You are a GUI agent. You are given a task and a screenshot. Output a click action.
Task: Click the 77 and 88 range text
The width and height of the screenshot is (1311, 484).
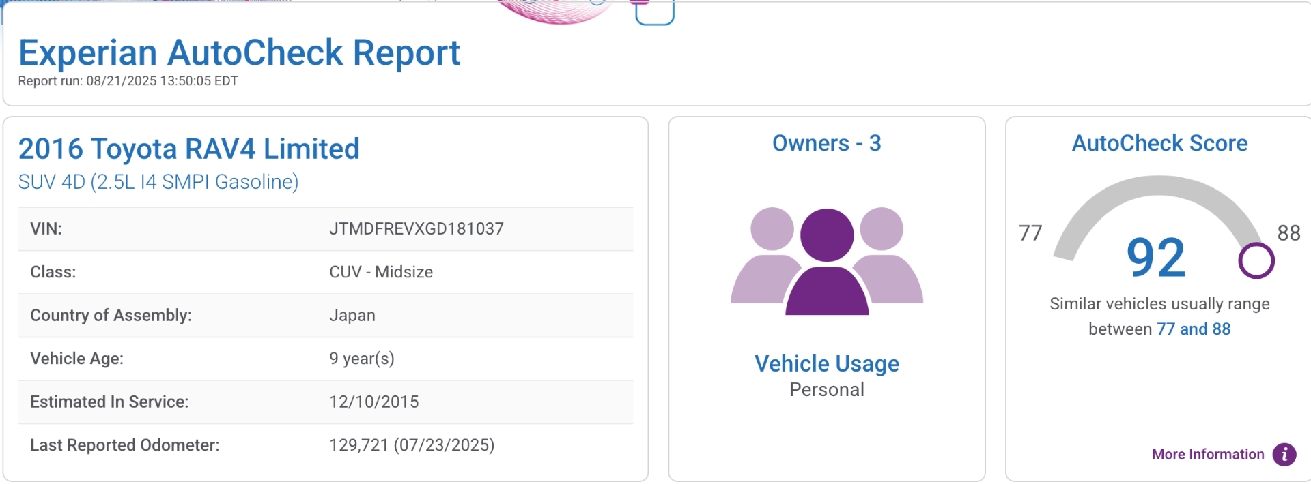1194,329
